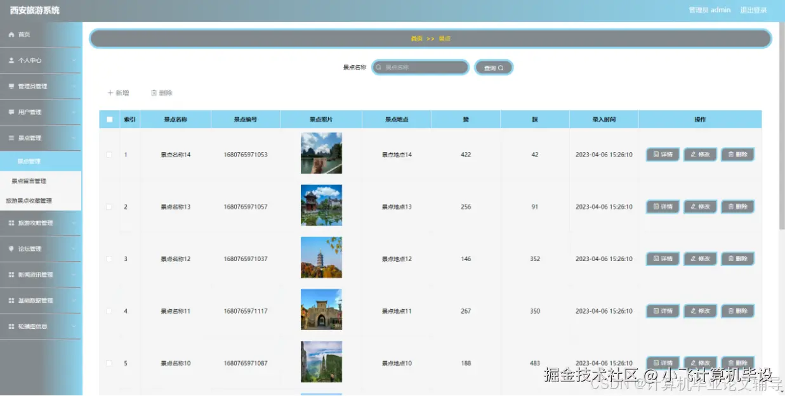The height and width of the screenshot is (396, 785).
Task: Click the 管理员 admin label
Action: pyautogui.click(x=709, y=10)
